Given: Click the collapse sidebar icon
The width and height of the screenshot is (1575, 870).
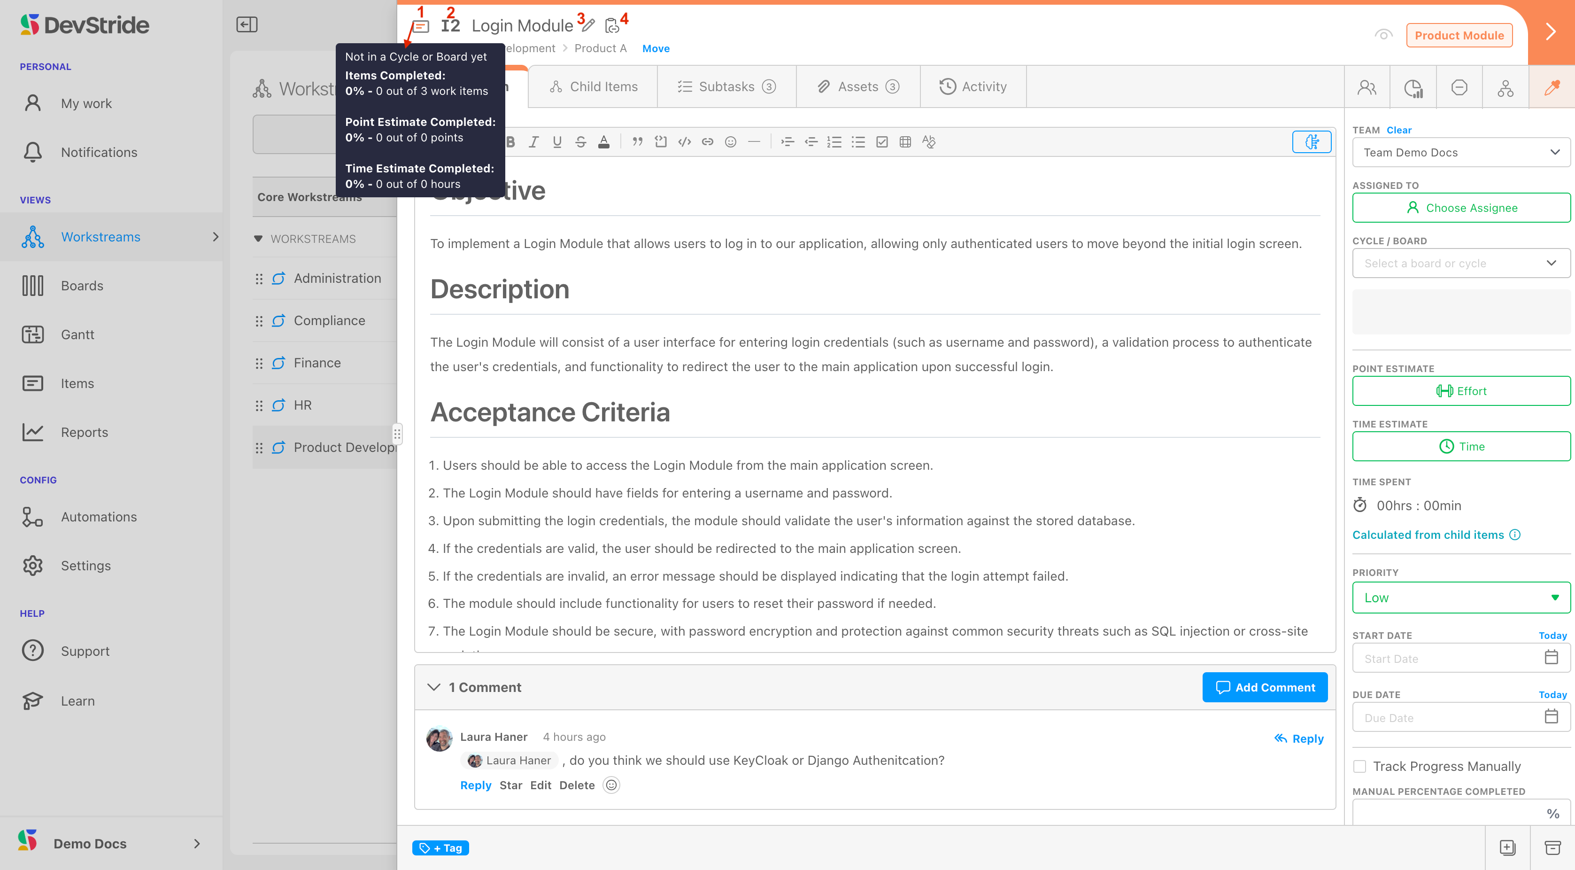Looking at the screenshot, I should coord(247,24).
